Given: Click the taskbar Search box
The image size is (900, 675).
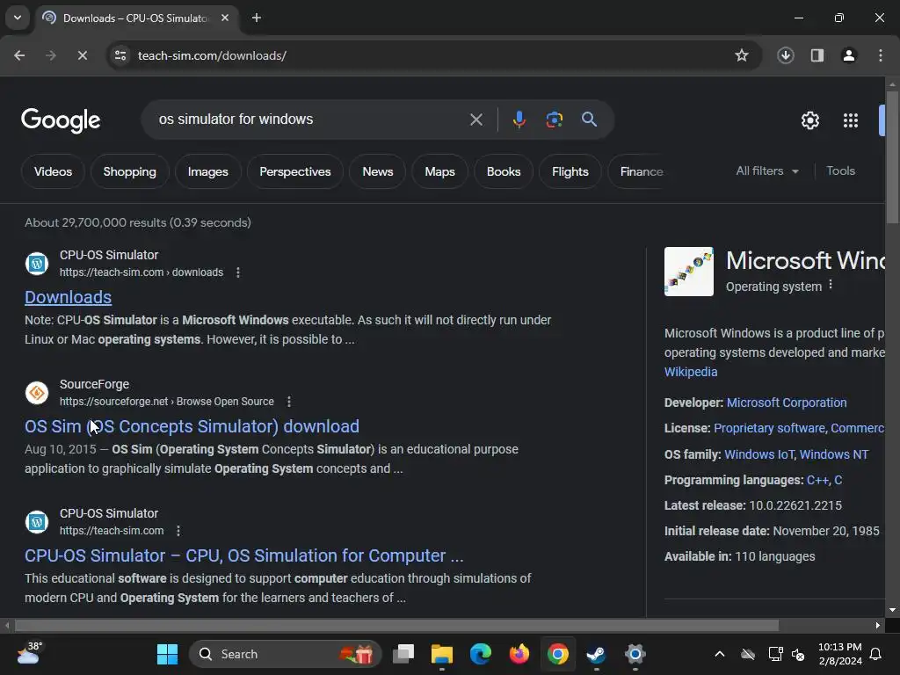Looking at the screenshot, I should tap(286, 654).
